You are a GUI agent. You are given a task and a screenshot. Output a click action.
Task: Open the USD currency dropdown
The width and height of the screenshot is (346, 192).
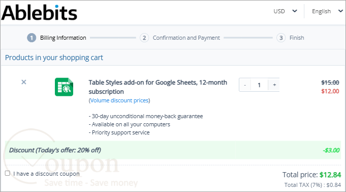(x=286, y=11)
